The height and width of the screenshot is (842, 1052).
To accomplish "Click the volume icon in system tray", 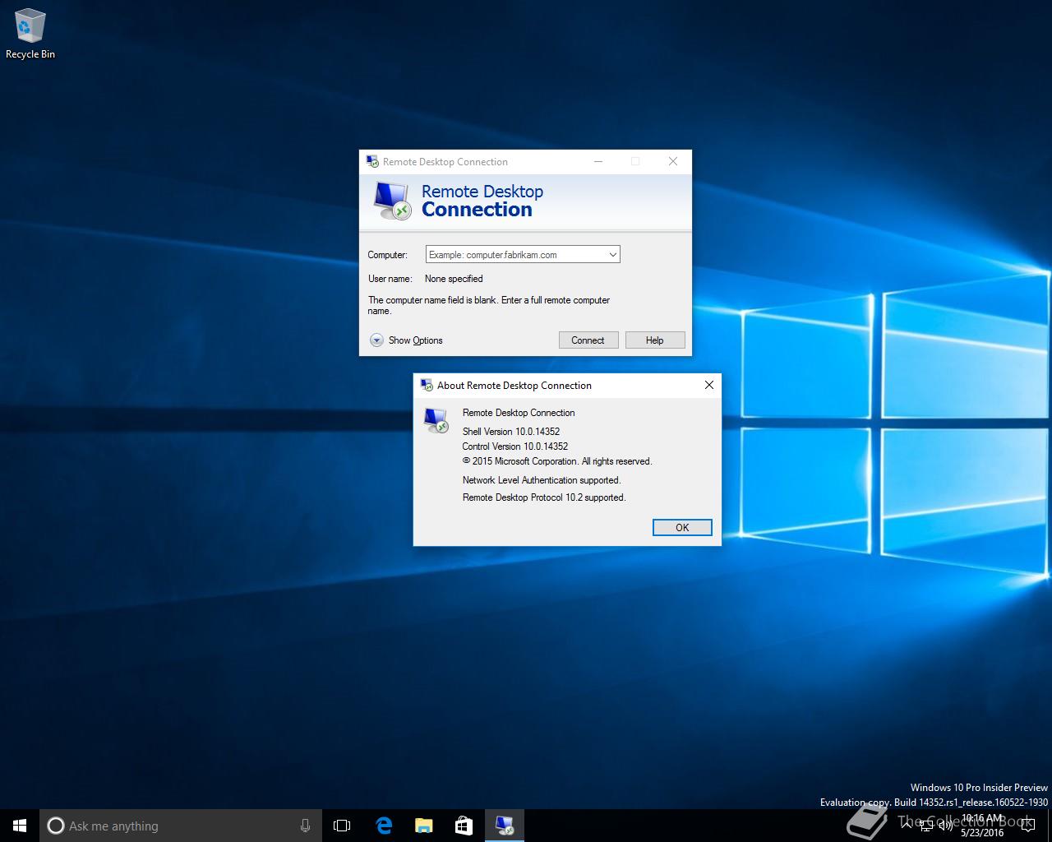I will point(945,826).
